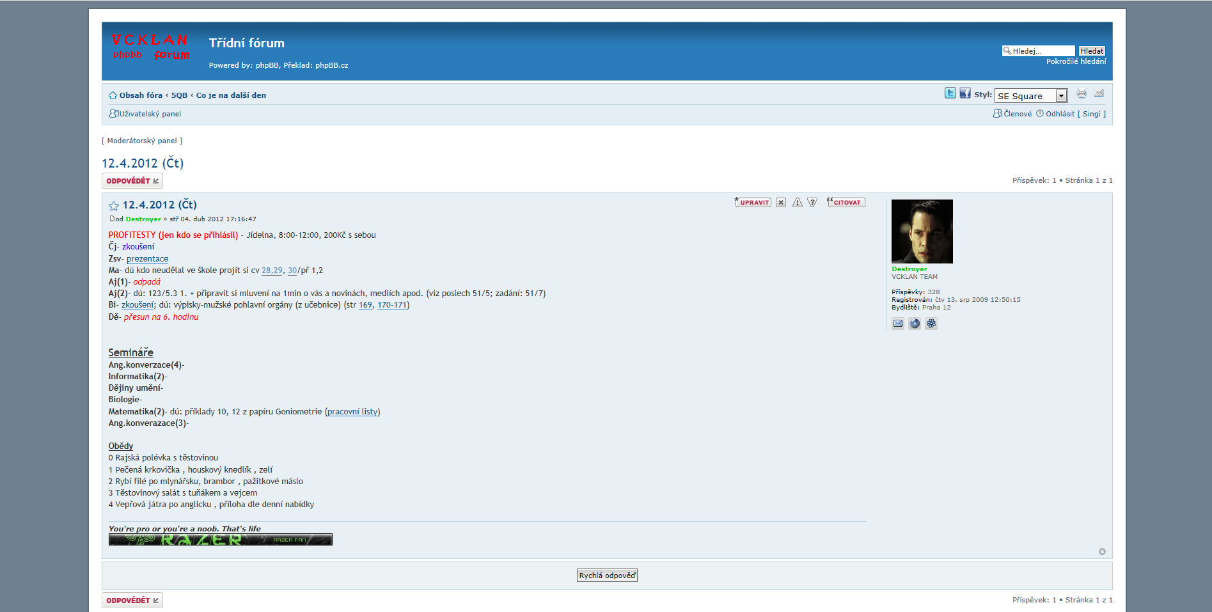Click author link Destroyer in post byline
The image size is (1212, 612).
[143, 219]
